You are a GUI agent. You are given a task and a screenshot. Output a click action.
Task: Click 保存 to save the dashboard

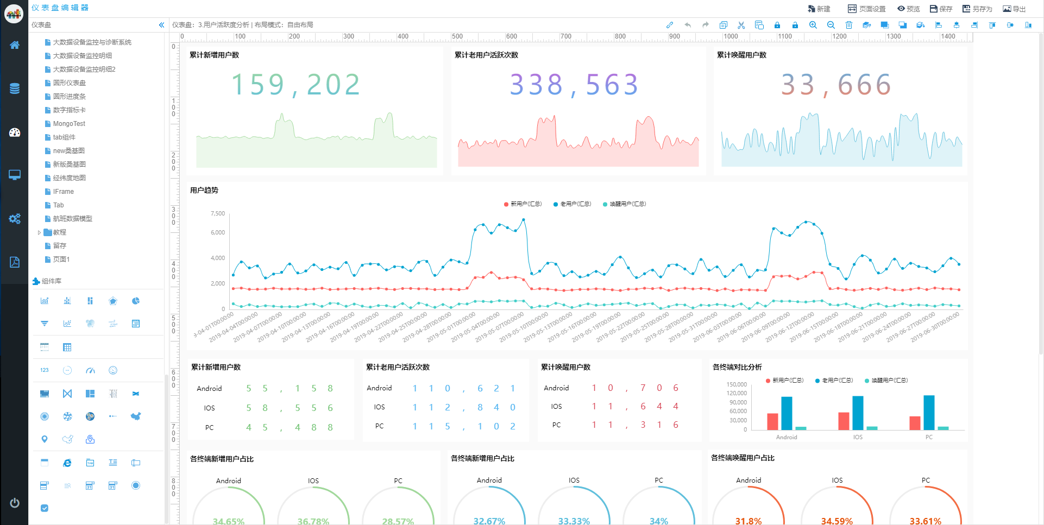tap(941, 9)
